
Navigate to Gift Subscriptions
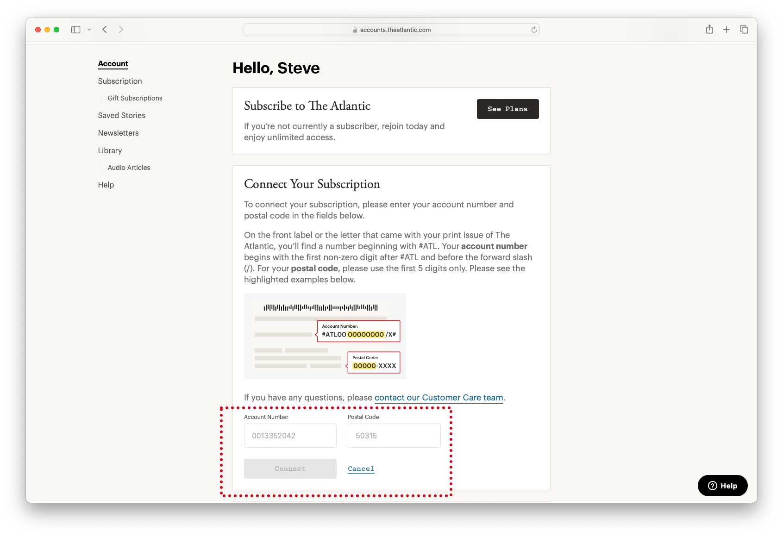click(x=134, y=98)
